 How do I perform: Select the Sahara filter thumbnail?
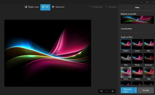pyautogui.click(x=137, y=72)
